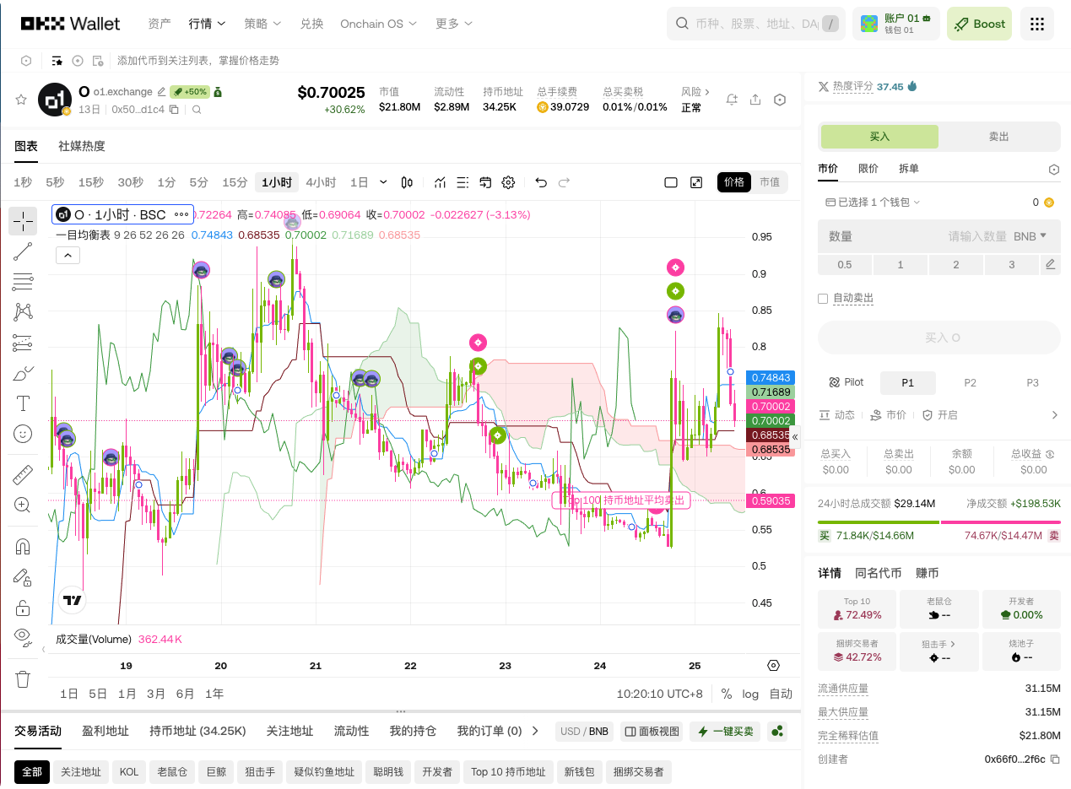
Task: Open the 盈利地址 tab
Action: tap(105, 731)
